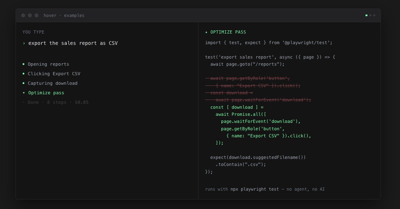
Task: Click the struck-through 'const download =' line
Action: (229, 92)
